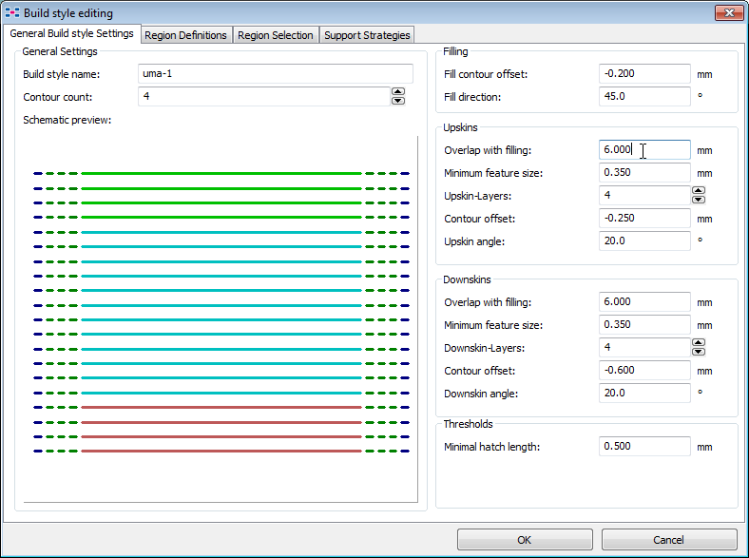The width and height of the screenshot is (749, 558).
Task: Open the Region Selection tab
Action: point(275,35)
